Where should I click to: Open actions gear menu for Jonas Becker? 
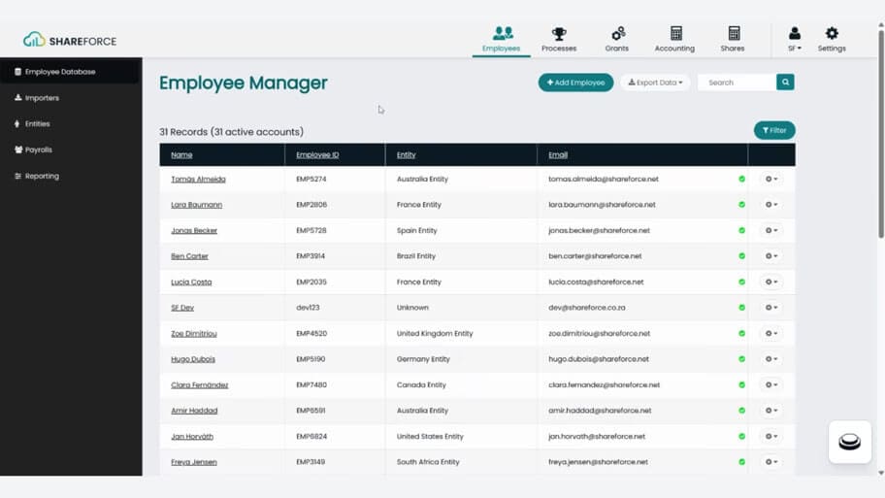click(771, 230)
